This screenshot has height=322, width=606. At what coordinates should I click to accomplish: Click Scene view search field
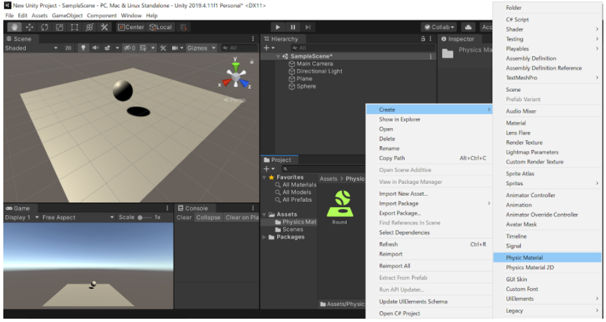click(239, 48)
